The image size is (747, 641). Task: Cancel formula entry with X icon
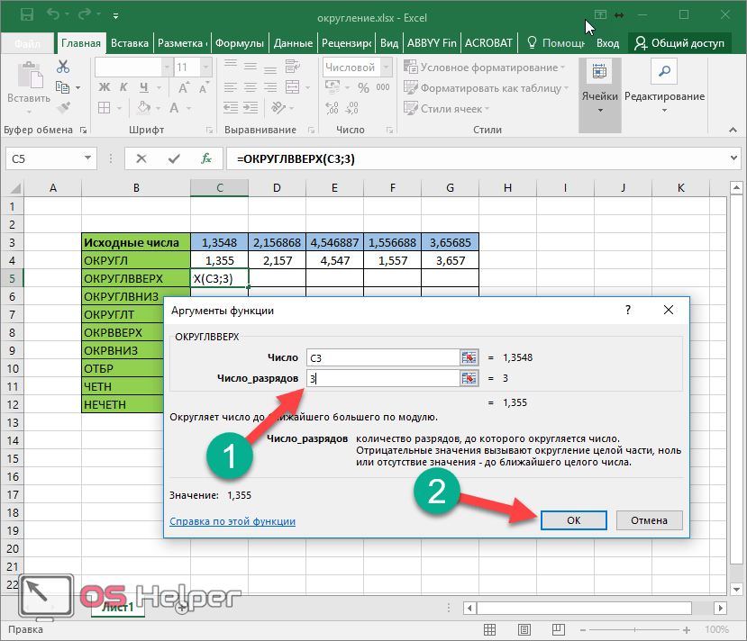click(x=141, y=158)
